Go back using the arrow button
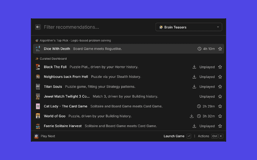 pos(38,27)
